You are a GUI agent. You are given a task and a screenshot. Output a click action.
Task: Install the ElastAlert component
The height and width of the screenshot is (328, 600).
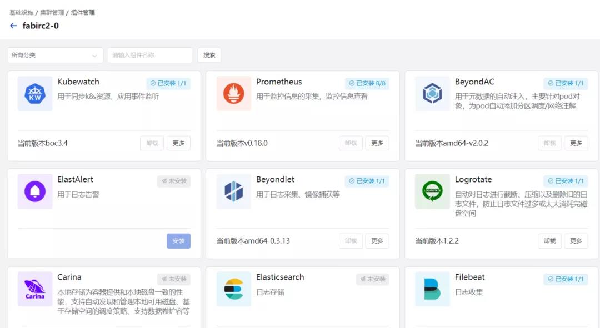tap(178, 241)
